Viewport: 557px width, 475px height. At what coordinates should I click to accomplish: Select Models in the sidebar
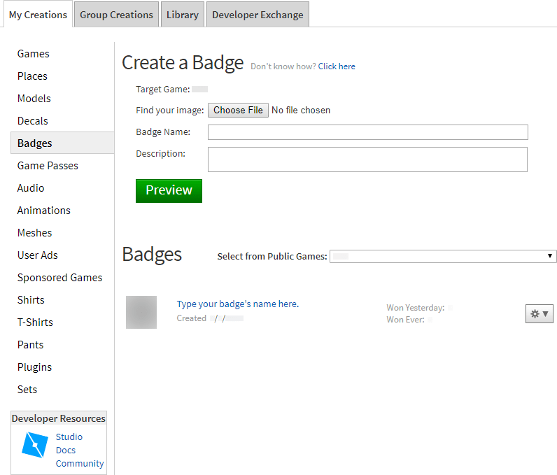click(x=34, y=99)
